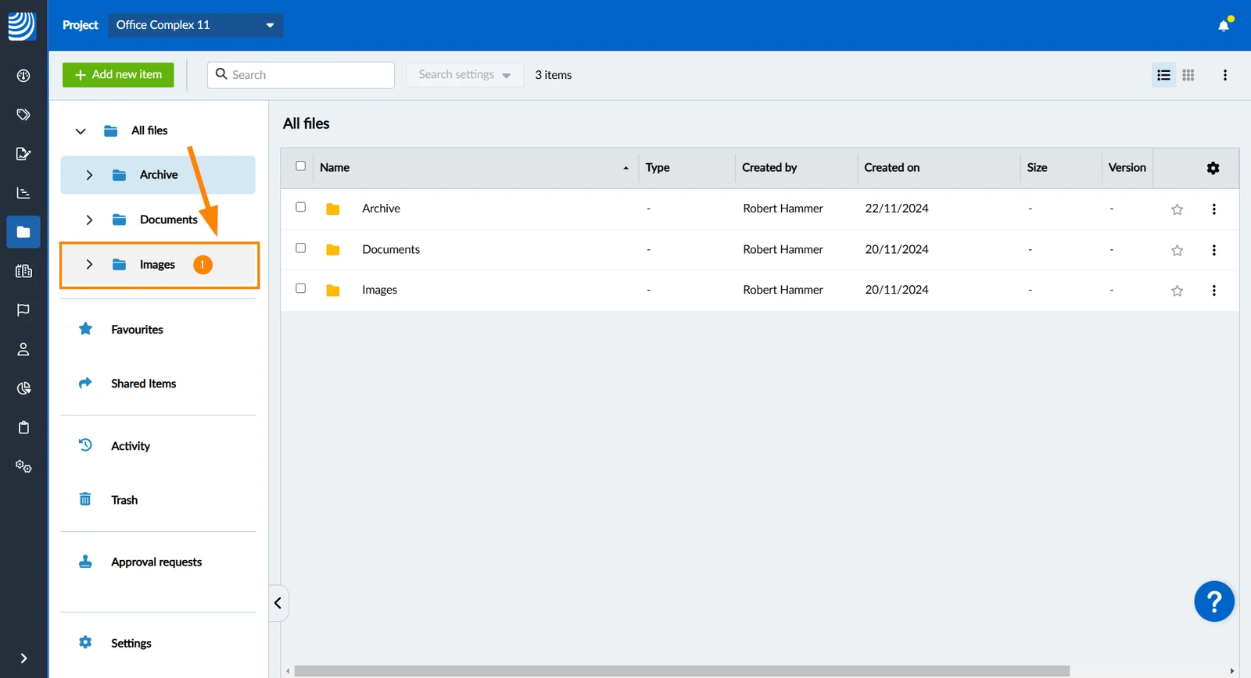Click the Size column header
The height and width of the screenshot is (678, 1251).
pos(1037,168)
